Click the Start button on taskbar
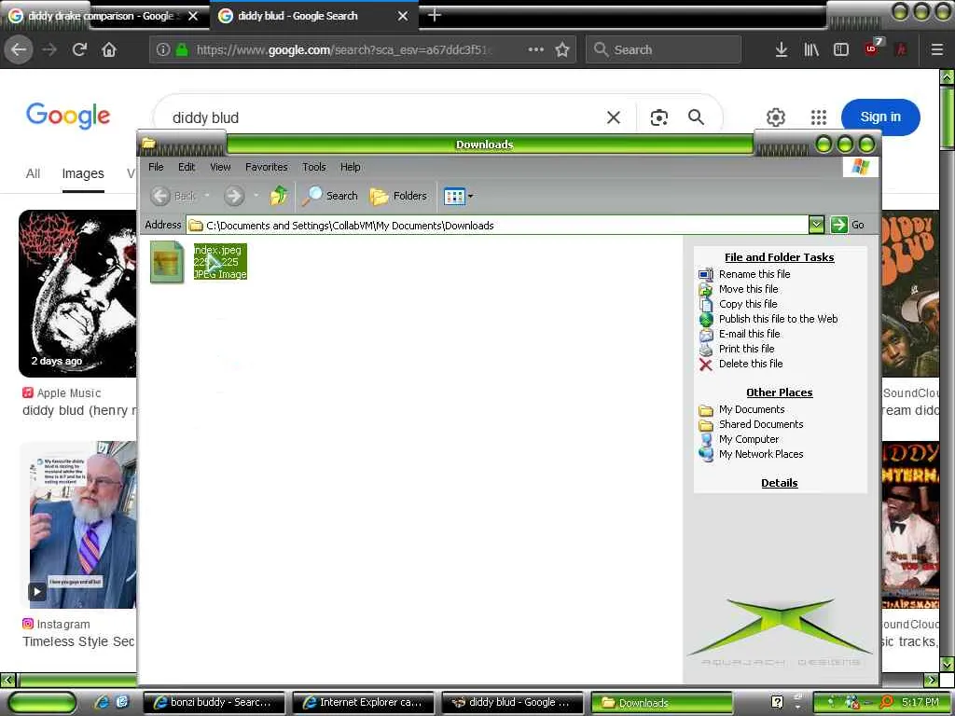Image resolution: width=955 pixels, height=716 pixels. 42,702
